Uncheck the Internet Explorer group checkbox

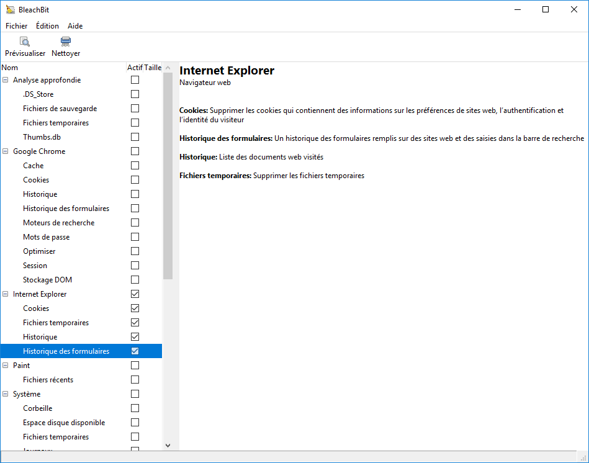[135, 294]
